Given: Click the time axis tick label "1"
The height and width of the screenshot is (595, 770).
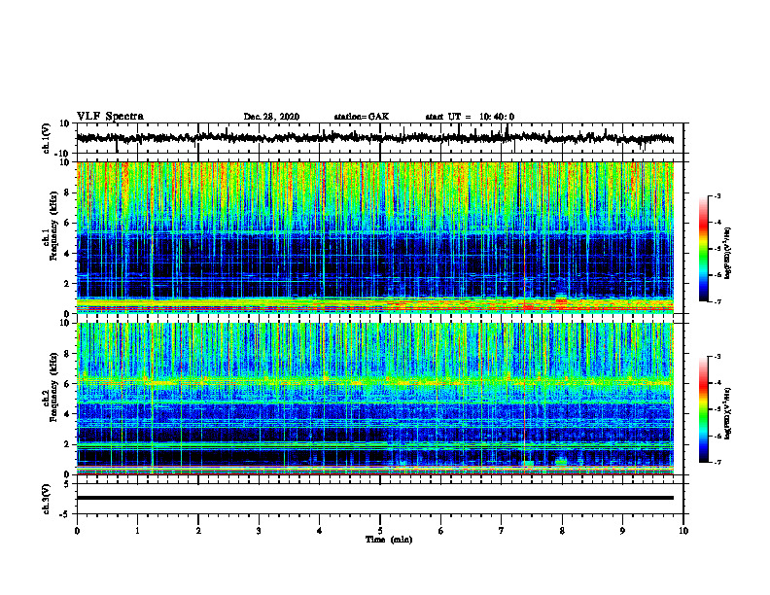Looking at the screenshot, I should (137, 531).
